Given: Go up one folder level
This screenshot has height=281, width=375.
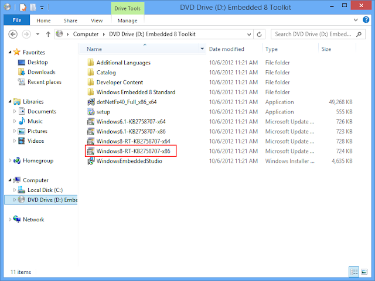Looking at the screenshot, I should click(x=48, y=34).
